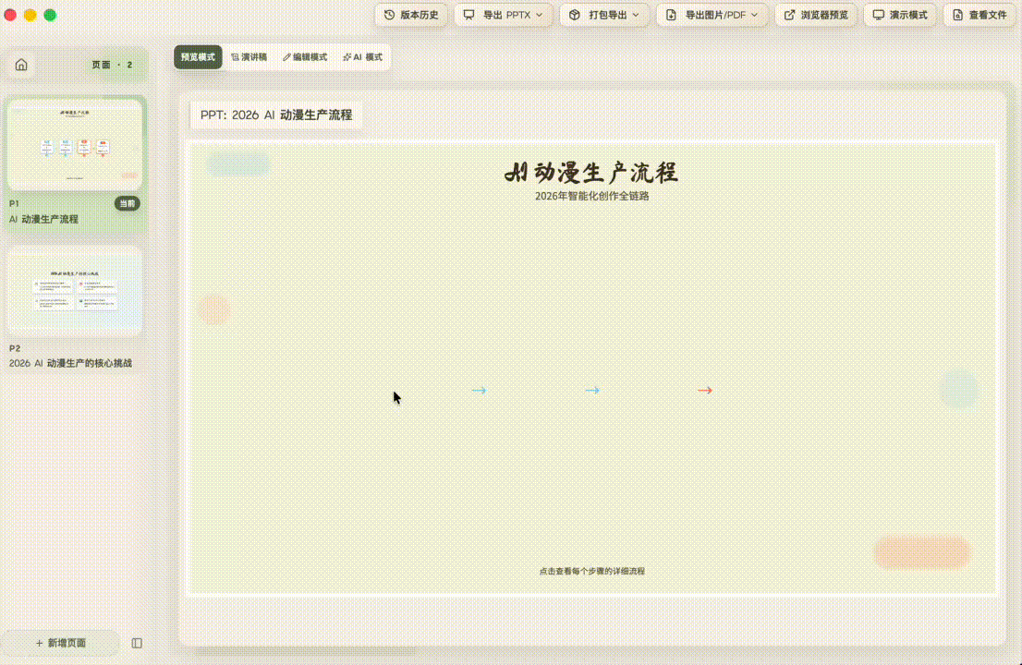The height and width of the screenshot is (665, 1022).
Task: Click the PPT: 2026 AI 动漫生产流程 title label
Action: 275,115
